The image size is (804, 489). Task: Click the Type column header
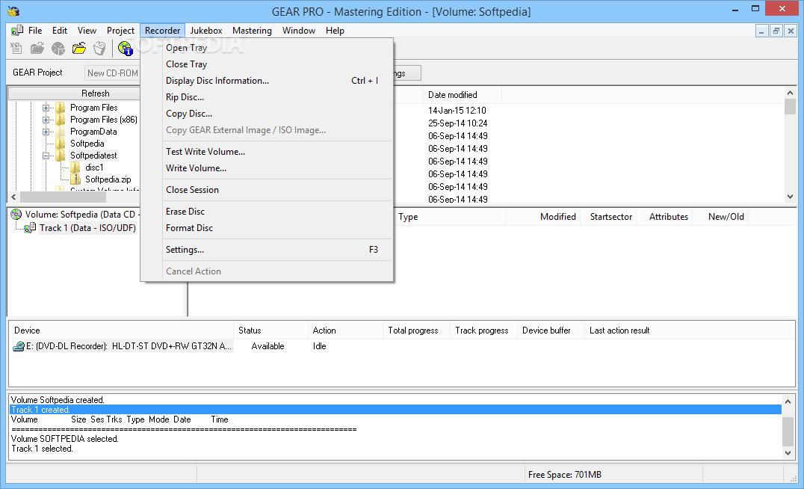[451, 217]
